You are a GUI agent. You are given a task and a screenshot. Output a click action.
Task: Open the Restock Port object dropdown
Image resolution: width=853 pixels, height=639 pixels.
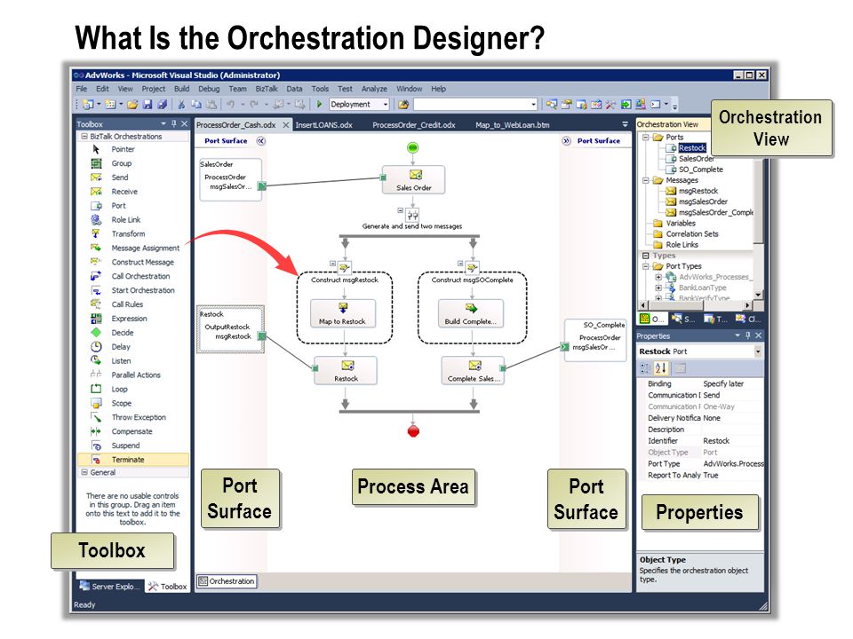[x=758, y=352]
